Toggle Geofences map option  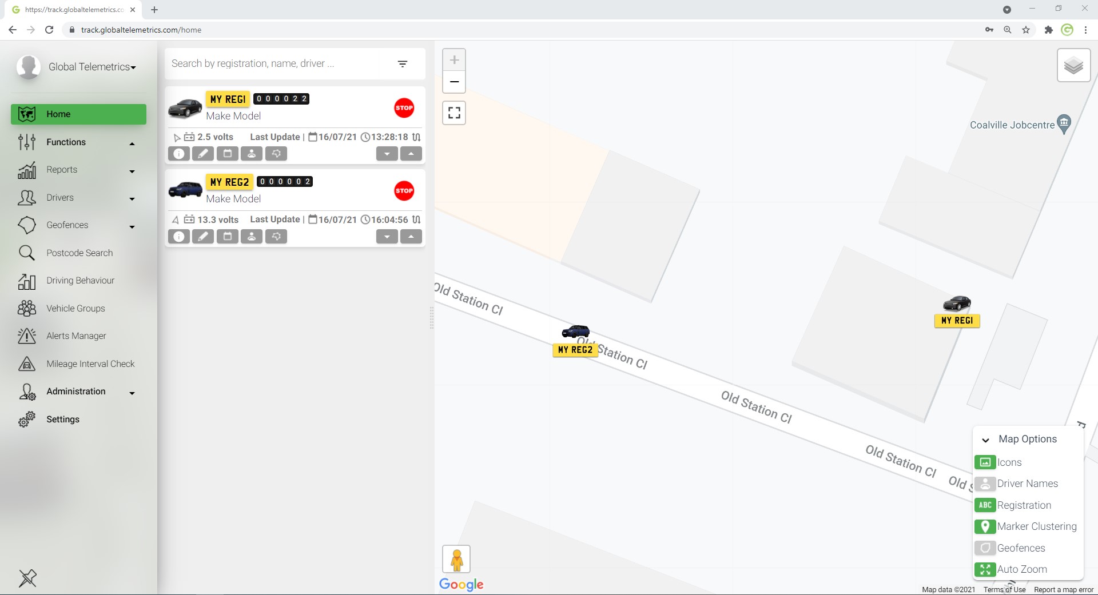pos(985,548)
